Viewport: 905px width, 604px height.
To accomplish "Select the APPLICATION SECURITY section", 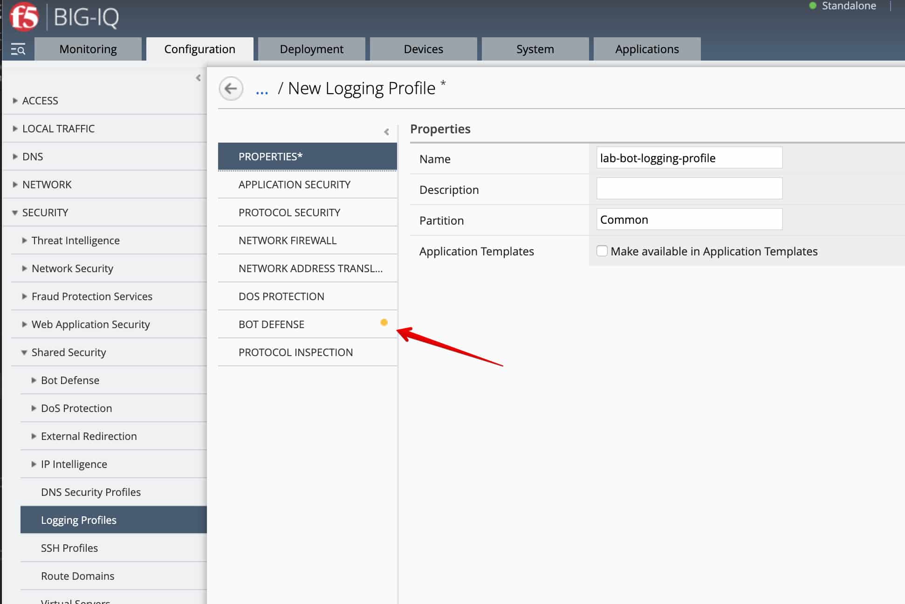I will [x=308, y=185].
